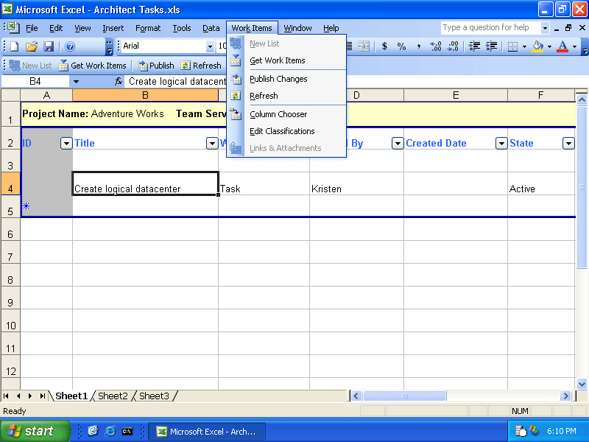The height and width of the screenshot is (442, 589).
Task: Click the Open folder icon in toolbar
Action: tap(31, 46)
